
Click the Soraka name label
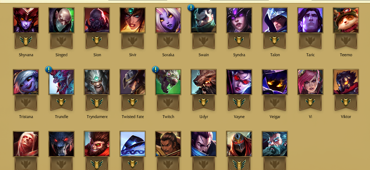[x=168, y=55]
